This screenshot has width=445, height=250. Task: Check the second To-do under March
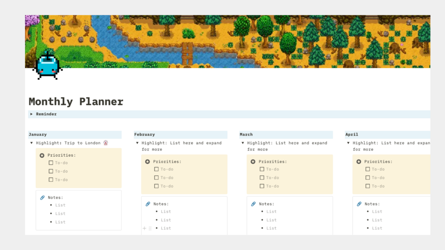[x=262, y=178]
